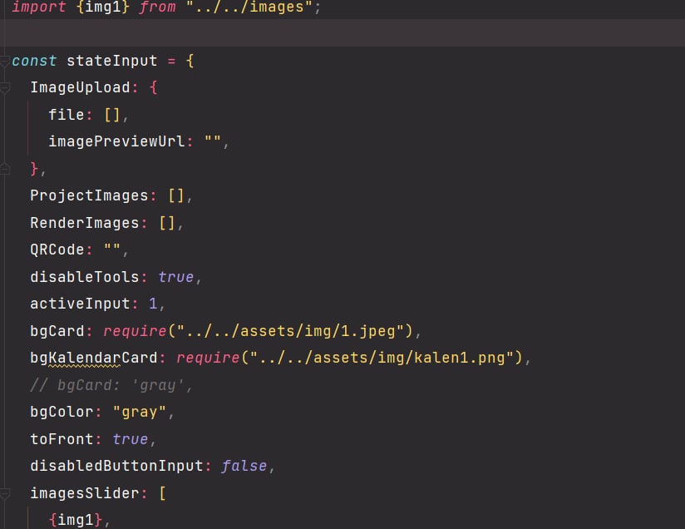Click the "../../assets/img/kalen1.png" string

click(382, 358)
